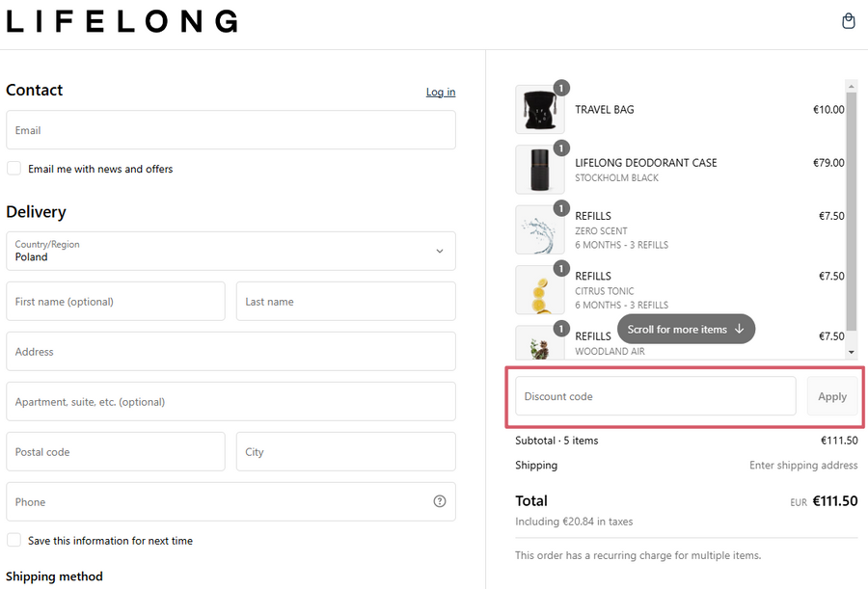Open the Country/Region dropdown

pos(231,251)
